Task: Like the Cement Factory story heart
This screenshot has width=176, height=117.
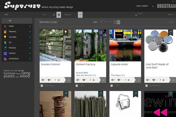Action: click(x=84, y=80)
